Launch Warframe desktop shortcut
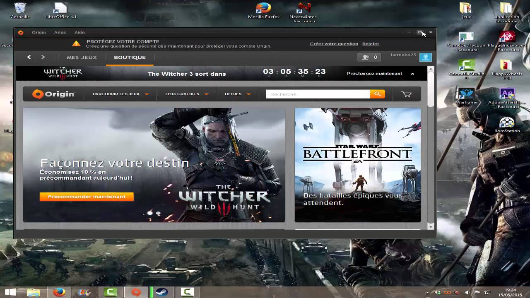The height and width of the screenshot is (298, 530). (466, 96)
